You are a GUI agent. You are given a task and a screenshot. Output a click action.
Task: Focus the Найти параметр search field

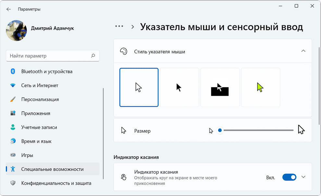pos(53,56)
